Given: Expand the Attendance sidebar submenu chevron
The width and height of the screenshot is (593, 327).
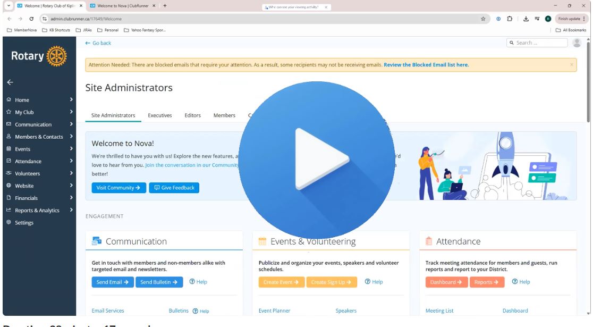Looking at the screenshot, I should click(71, 161).
